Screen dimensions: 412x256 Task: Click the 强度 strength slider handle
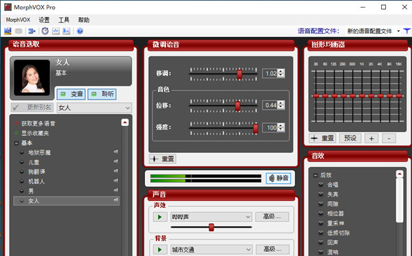255,128
